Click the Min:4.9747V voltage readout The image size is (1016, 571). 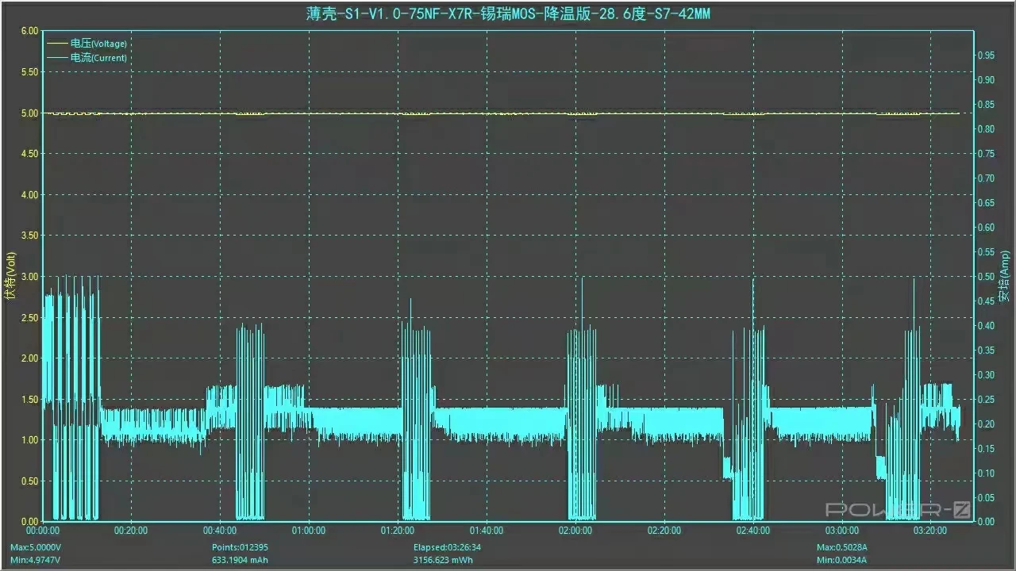(34, 560)
